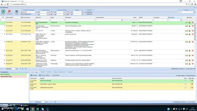Delete project row 2 via red circle icon
The width and height of the screenshot is (197, 111).
click(193, 26)
